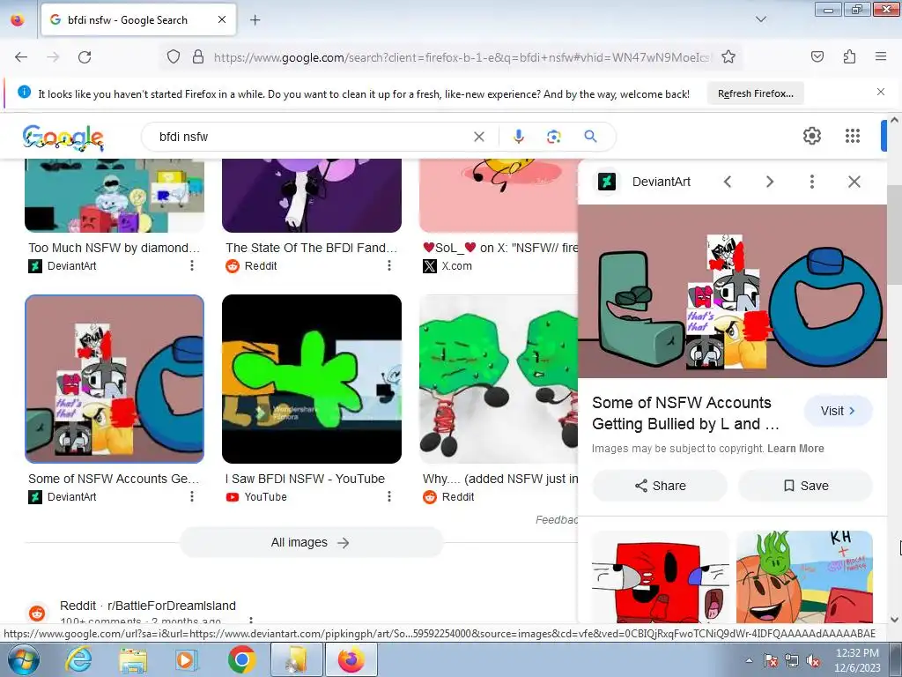This screenshot has height=677, width=902.
Task: Expand the list all tabs chevron
Action: 760,19
